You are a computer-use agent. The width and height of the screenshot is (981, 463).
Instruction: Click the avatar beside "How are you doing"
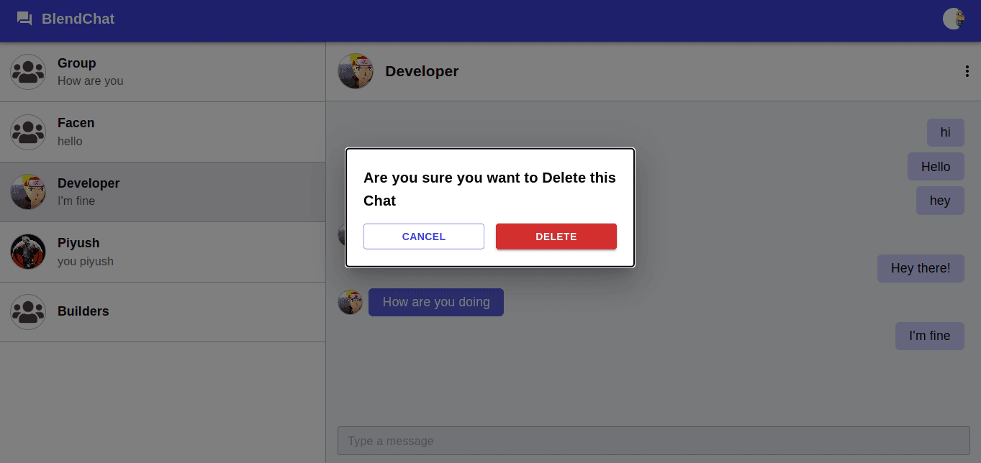pyautogui.click(x=351, y=302)
